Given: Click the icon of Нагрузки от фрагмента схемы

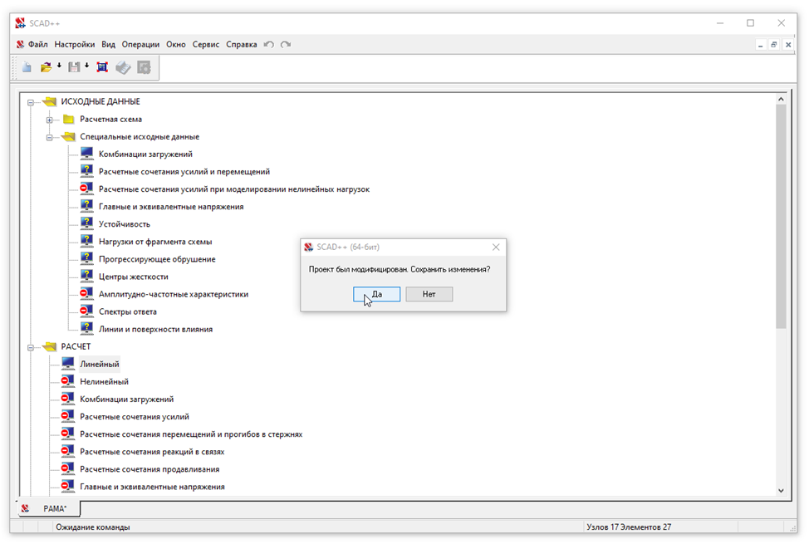Looking at the screenshot, I should point(86,241).
